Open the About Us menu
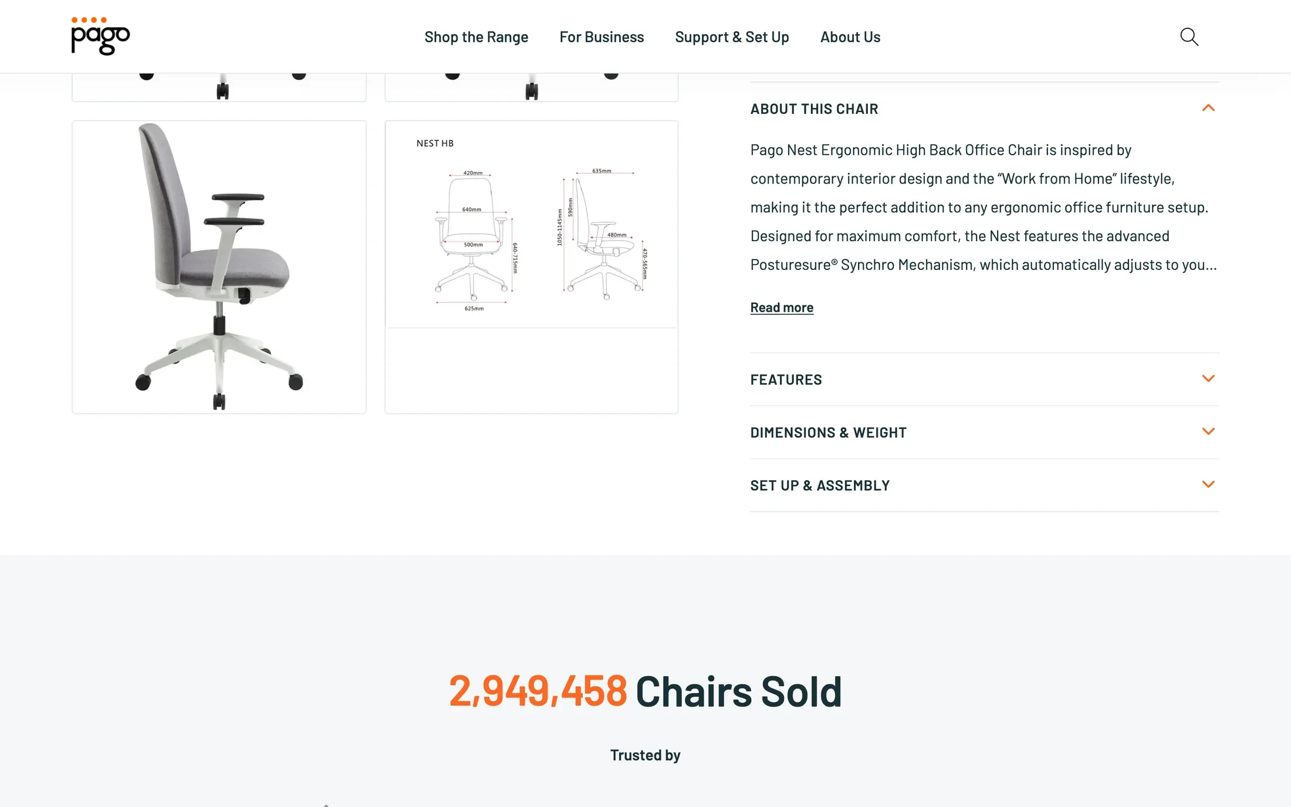The height and width of the screenshot is (807, 1291). 850,36
